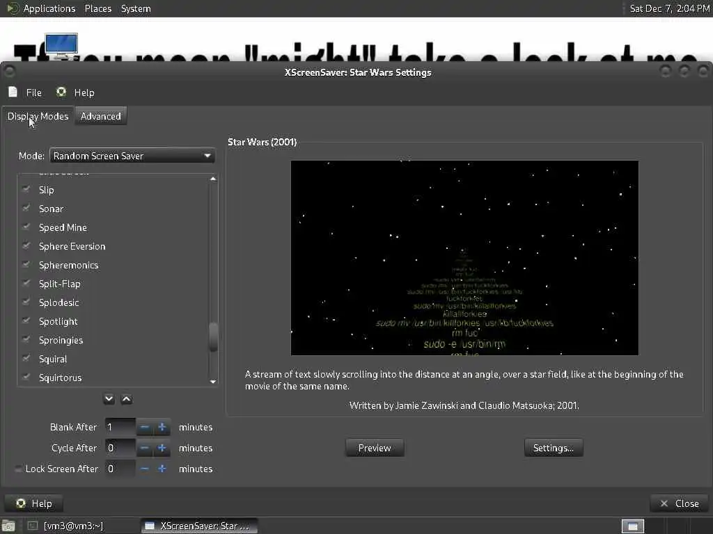
Task: Open the File menu
Action: click(25, 92)
